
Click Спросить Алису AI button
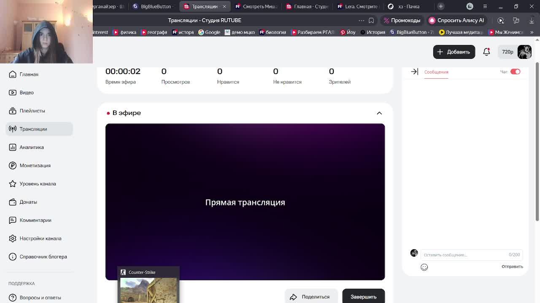click(x=456, y=20)
